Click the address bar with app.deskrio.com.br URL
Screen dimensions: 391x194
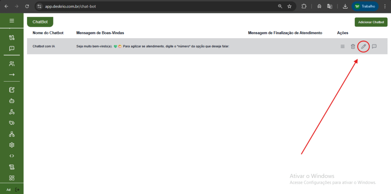coord(153,6)
